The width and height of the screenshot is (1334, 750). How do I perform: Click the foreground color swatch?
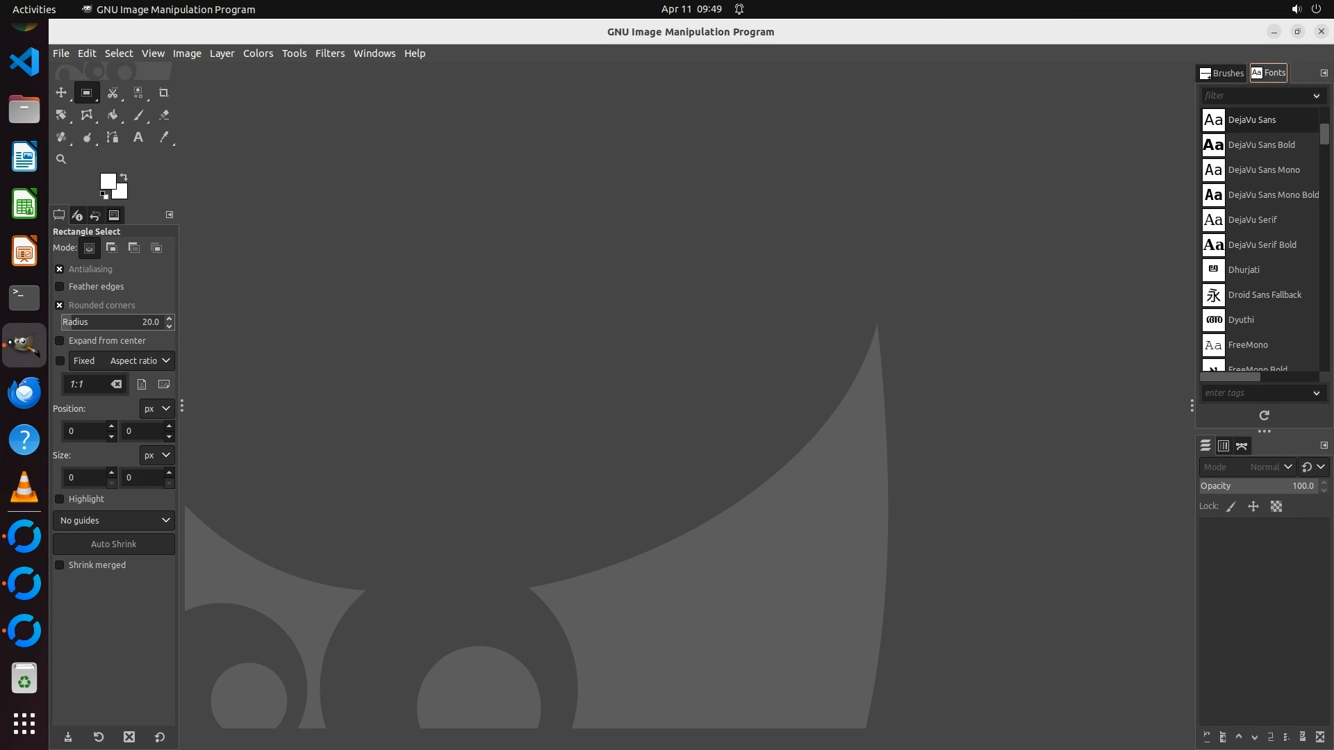pos(107,181)
